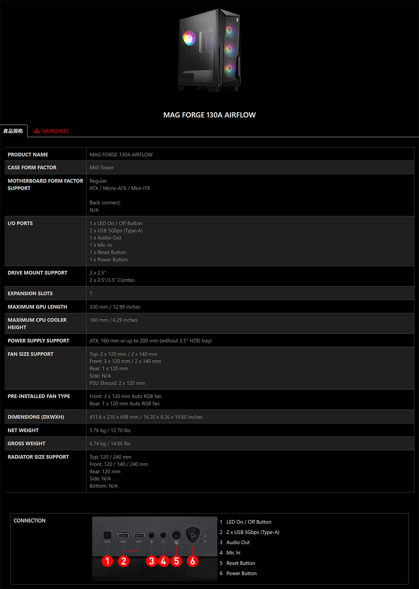Click 'Audio Out' in the Connection legend
The width and height of the screenshot is (419, 589).
[238, 543]
